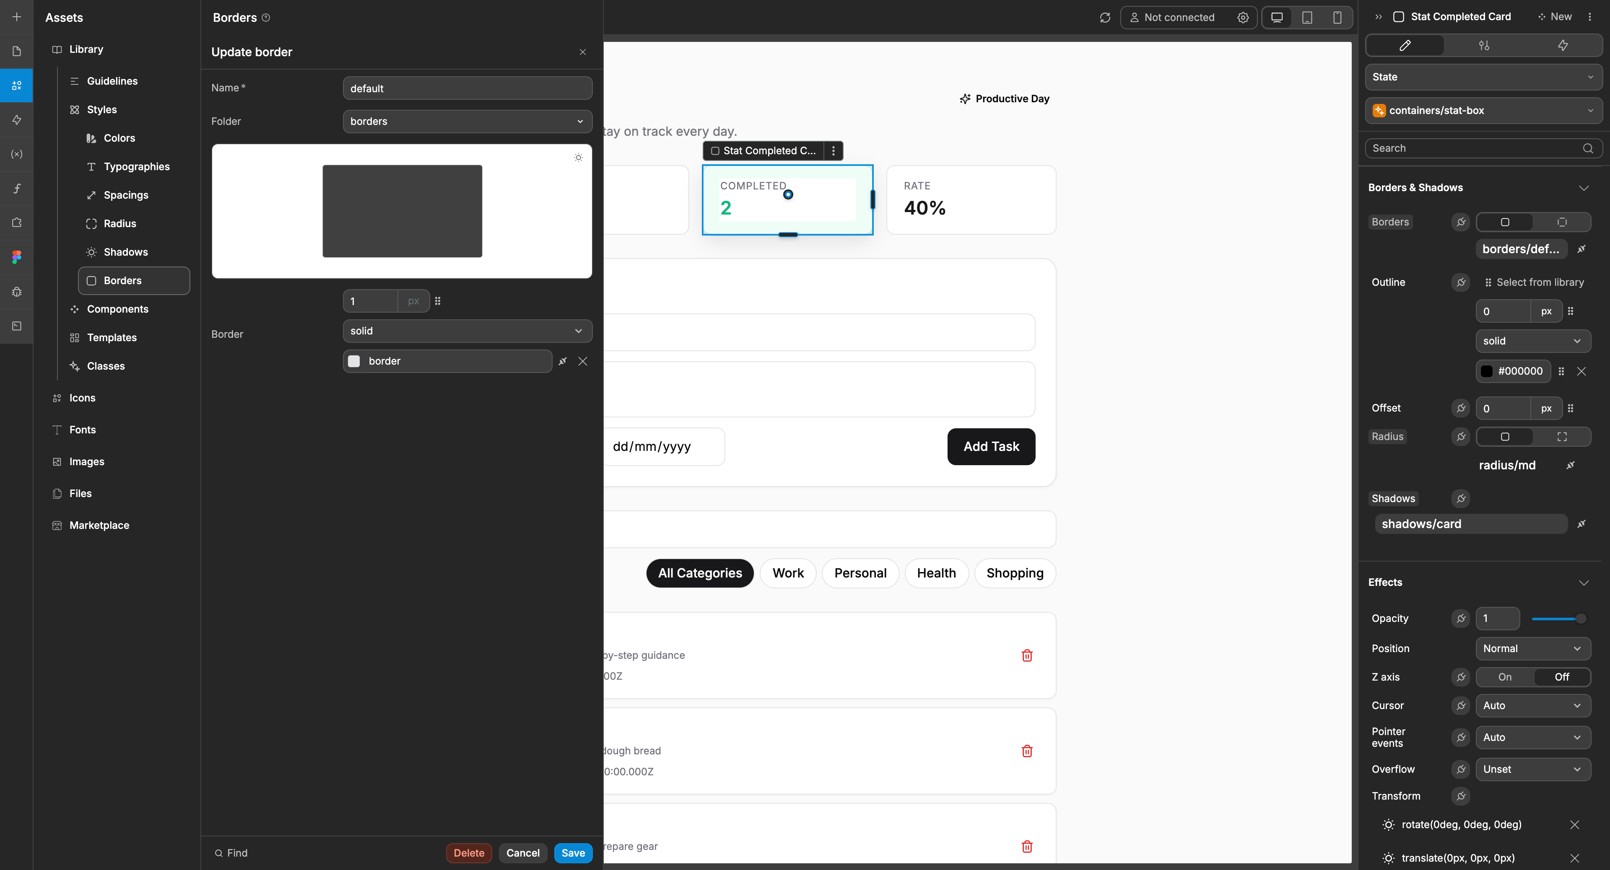Select uniform Radius toggle option
The height and width of the screenshot is (870, 1610).
click(1505, 437)
